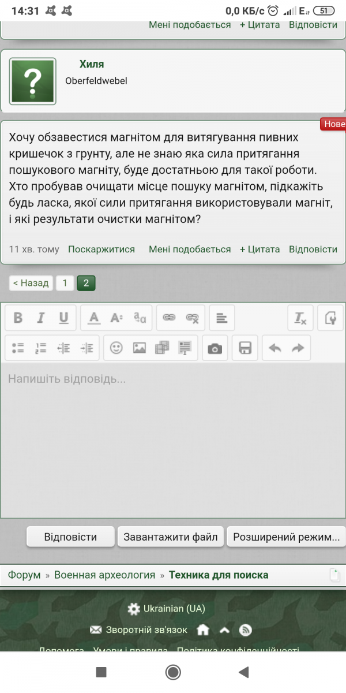Viewport: 346px width, 693px height.
Task: Open Форум breadcrumb link
Action: pyautogui.click(x=24, y=575)
